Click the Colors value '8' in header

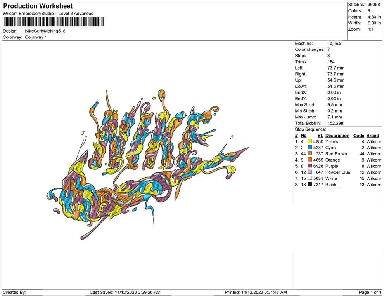[369, 11]
